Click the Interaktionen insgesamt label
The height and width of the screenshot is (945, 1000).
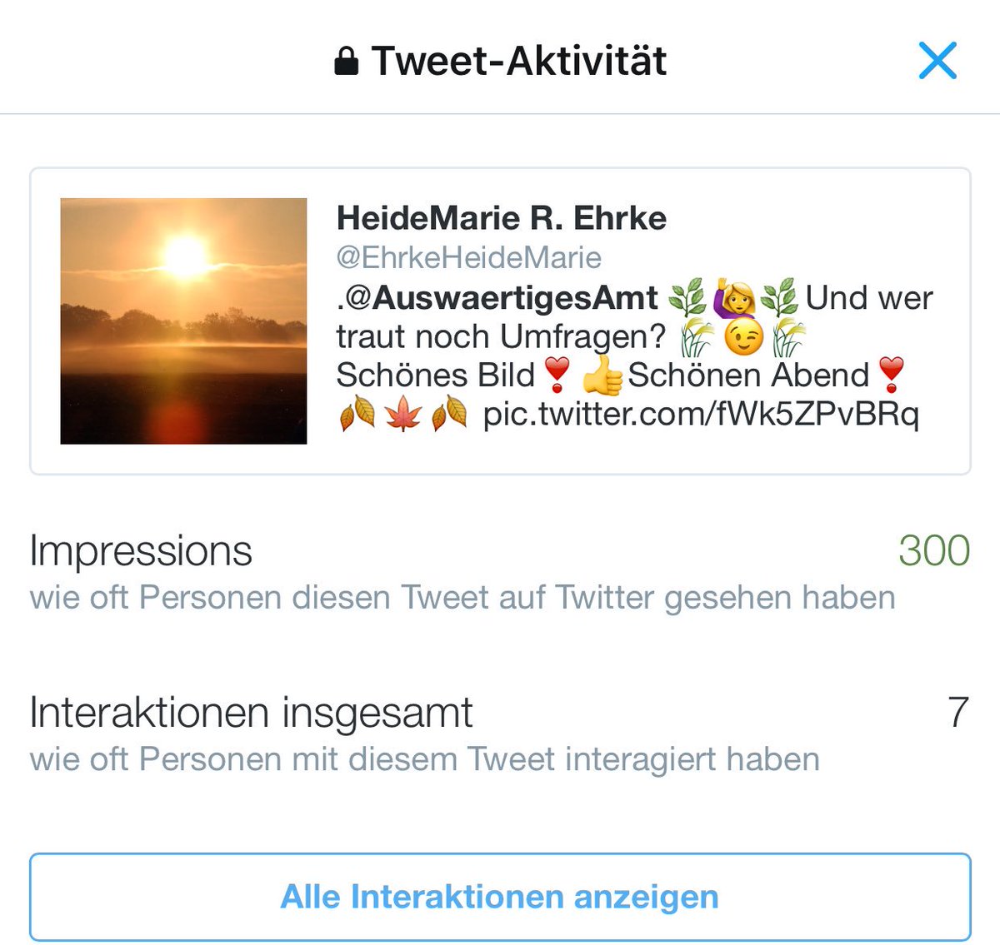pos(251,714)
